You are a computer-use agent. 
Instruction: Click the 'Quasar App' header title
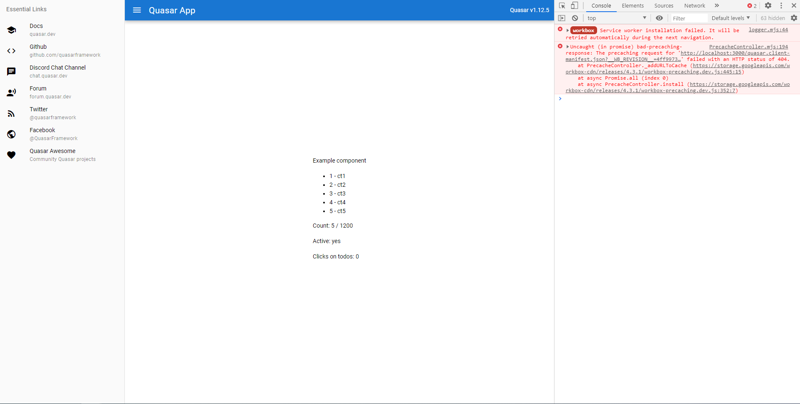click(172, 10)
